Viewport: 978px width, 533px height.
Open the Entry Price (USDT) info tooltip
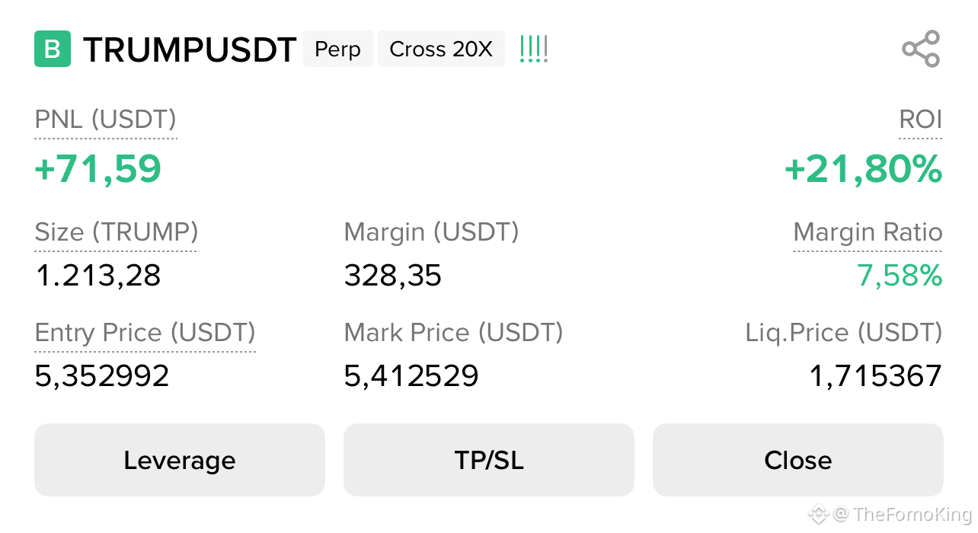145,333
